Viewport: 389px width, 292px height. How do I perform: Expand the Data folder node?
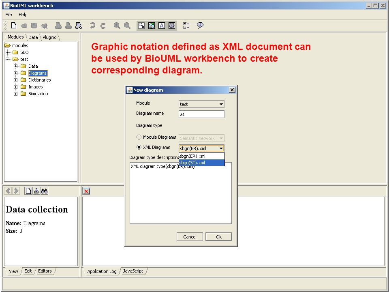[16, 66]
